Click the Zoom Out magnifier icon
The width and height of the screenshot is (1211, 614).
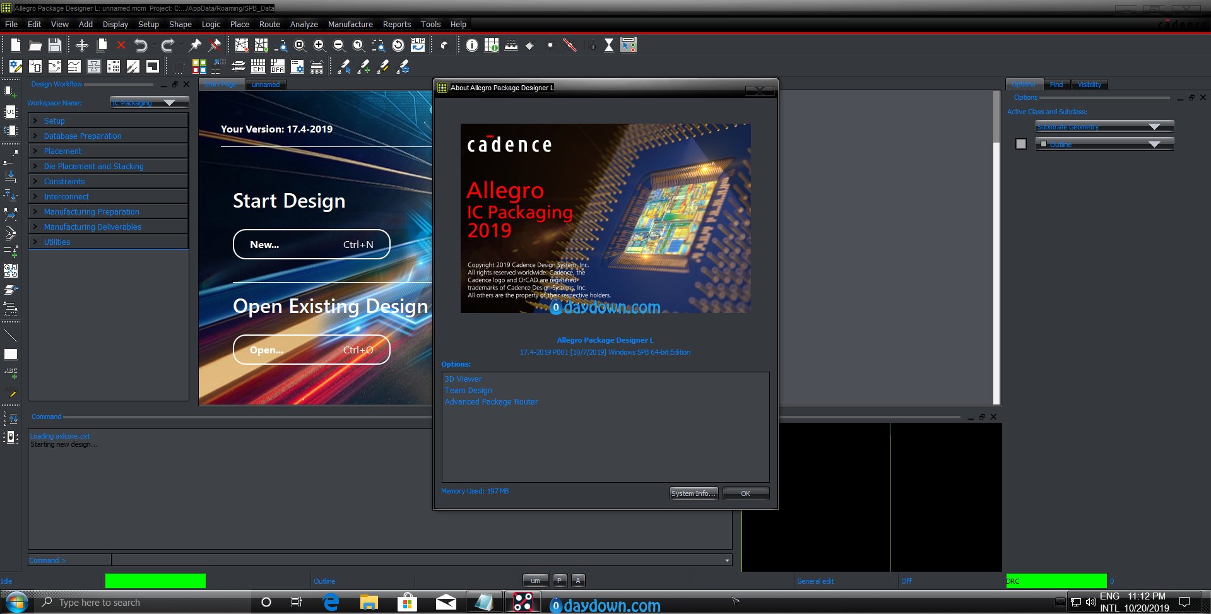[x=339, y=45]
